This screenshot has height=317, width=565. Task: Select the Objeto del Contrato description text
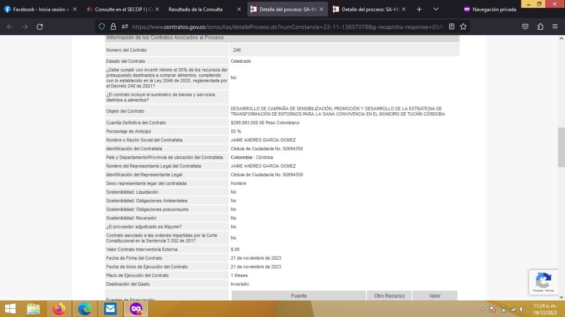coord(338,111)
